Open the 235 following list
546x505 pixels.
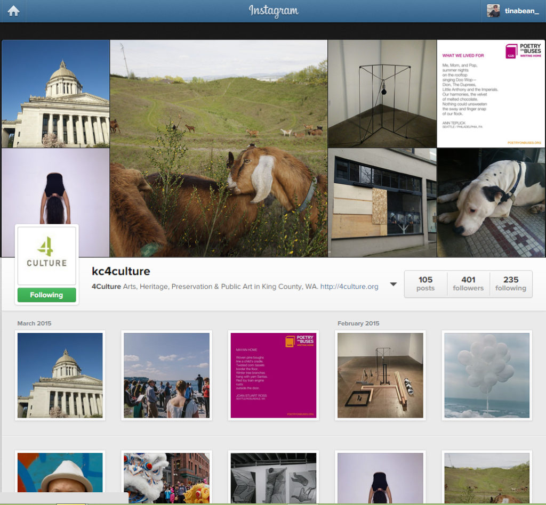coord(510,284)
